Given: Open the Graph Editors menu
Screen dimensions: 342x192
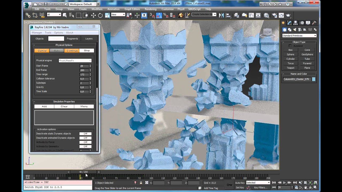Looking at the screenshot, I should [x=132, y=9].
